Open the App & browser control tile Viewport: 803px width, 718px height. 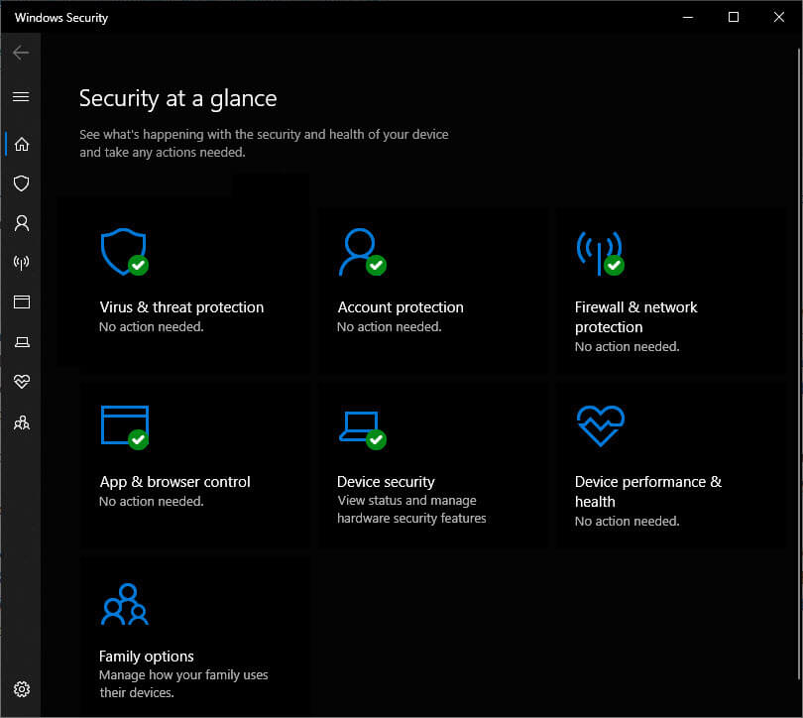[x=195, y=465]
